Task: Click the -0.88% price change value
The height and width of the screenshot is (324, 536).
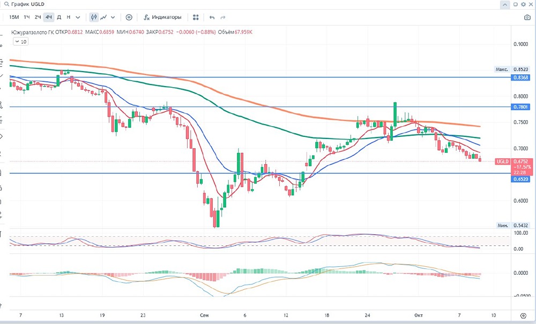Action: pos(206,32)
